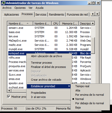
Task: Set priority to Por encima de lo normal
Action: (x=90, y=95)
